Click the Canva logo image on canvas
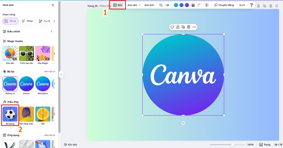The image size is (283, 148). 183,75
